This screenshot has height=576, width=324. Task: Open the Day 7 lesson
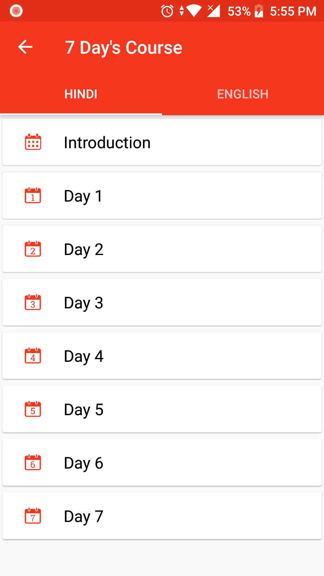coord(162,516)
